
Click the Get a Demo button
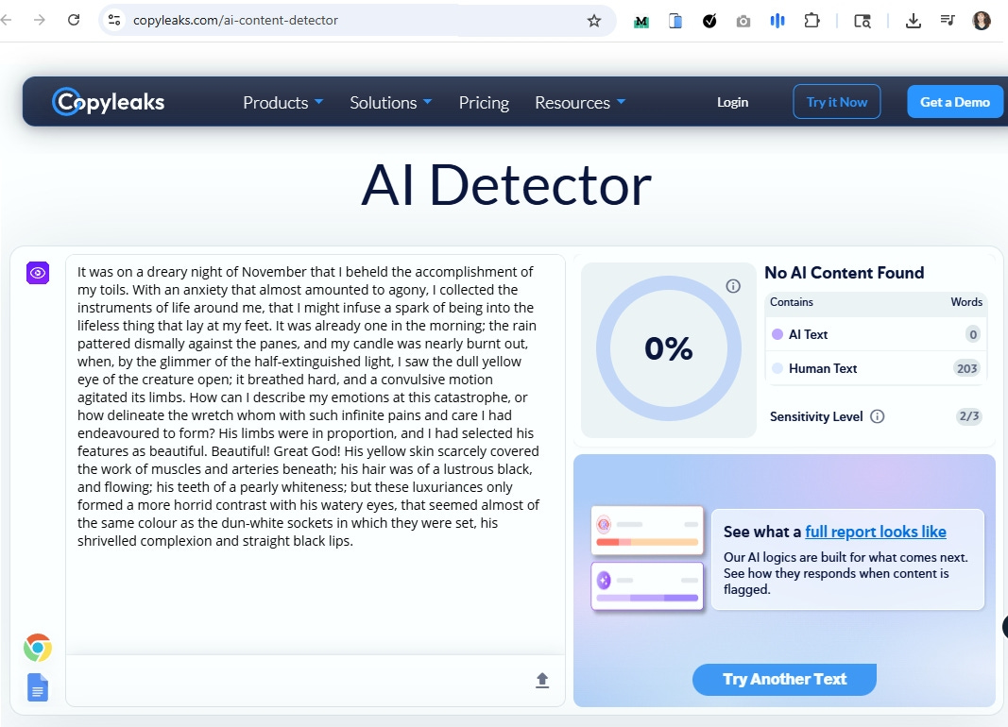click(955, 101)
